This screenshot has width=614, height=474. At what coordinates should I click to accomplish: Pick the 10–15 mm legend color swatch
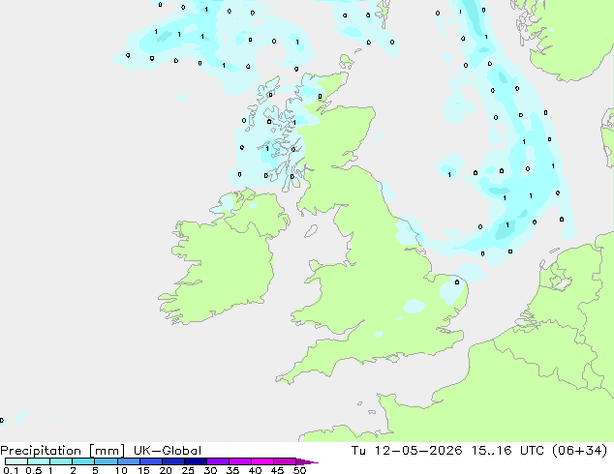[x=129, y=461]
